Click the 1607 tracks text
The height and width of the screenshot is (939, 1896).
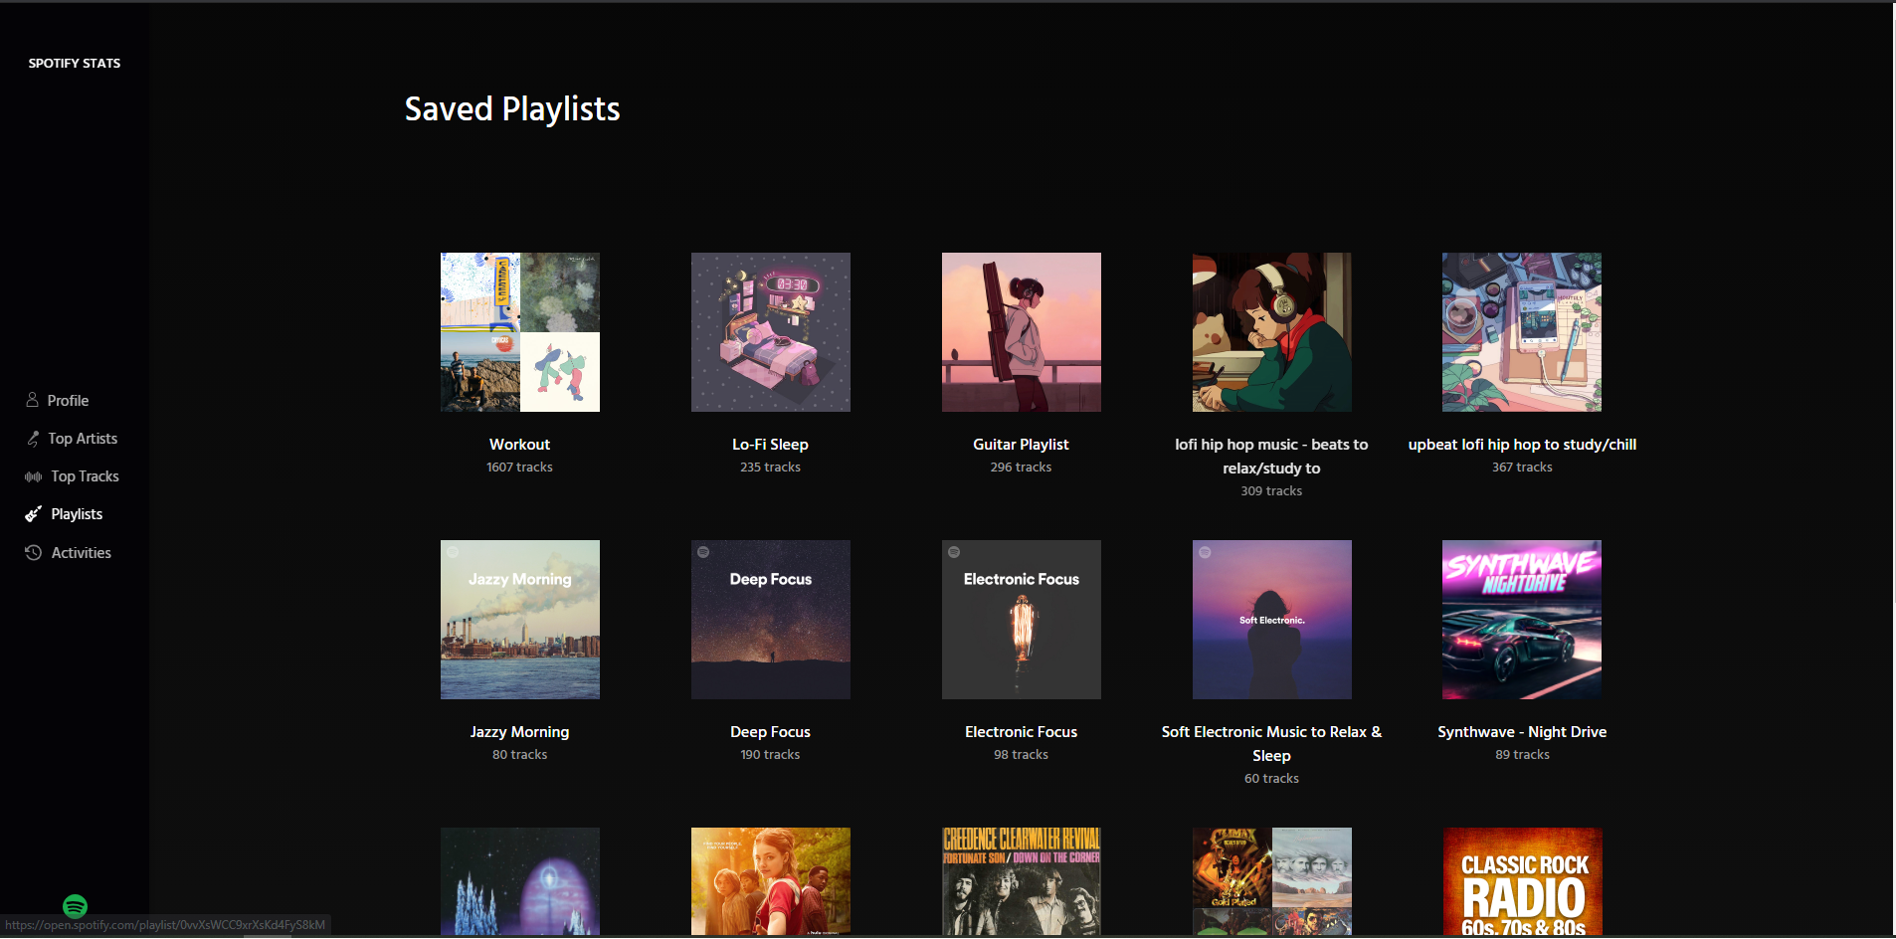[x=519, y=468]
